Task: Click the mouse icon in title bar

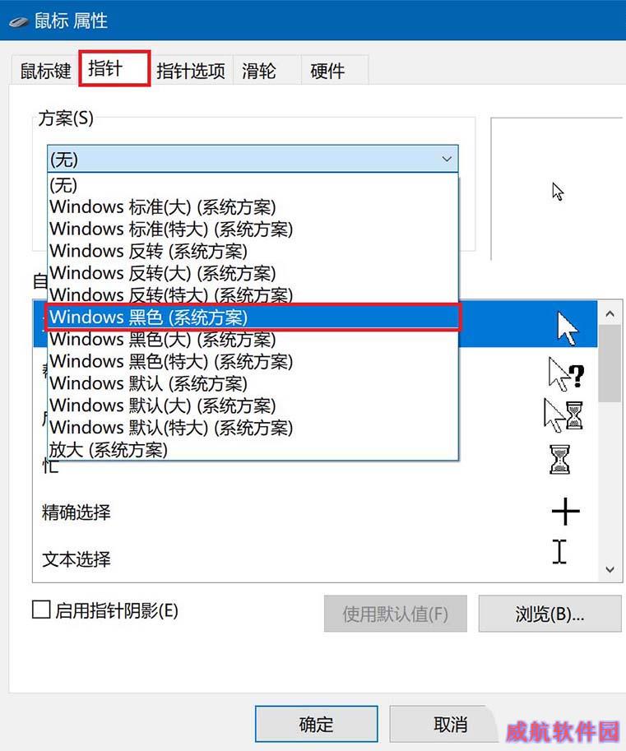Action: coord(19,21)
